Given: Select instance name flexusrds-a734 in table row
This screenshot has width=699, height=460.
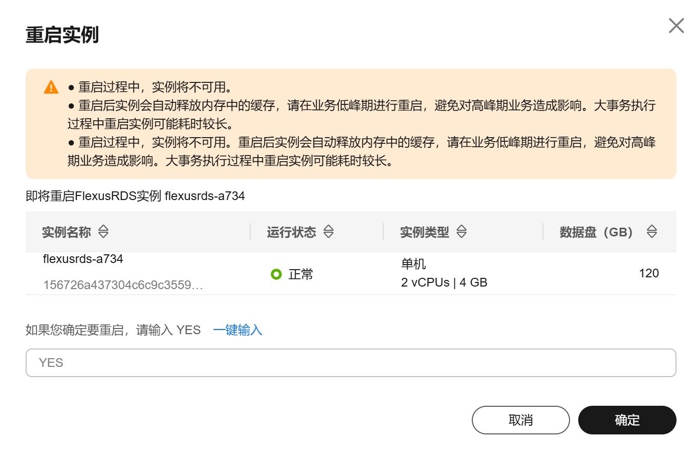Looking at the screenshot, I should tap(83, 259).
